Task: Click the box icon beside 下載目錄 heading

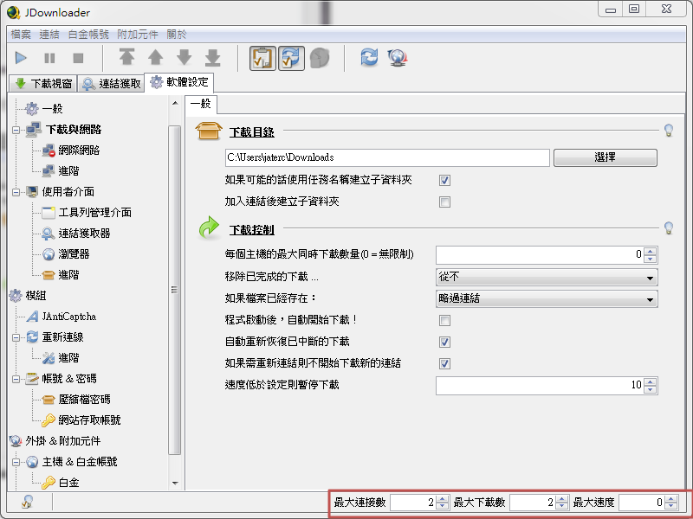Action: coord(209,131)
